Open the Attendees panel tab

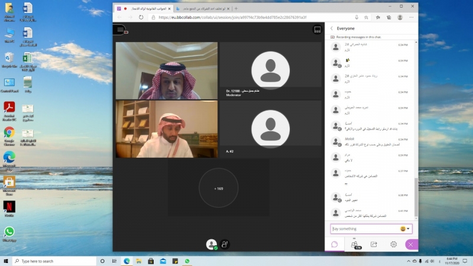pyautogui.click(x=354, y=244)
